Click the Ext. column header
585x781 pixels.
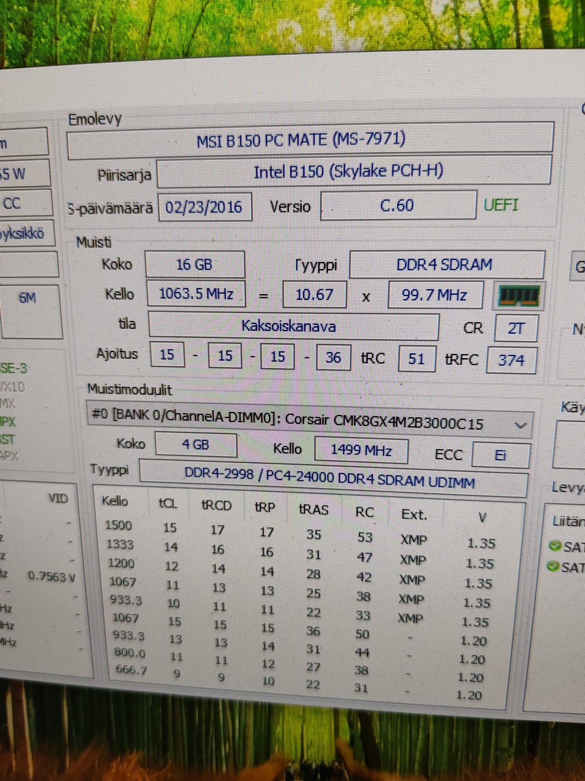click(414, 514)
